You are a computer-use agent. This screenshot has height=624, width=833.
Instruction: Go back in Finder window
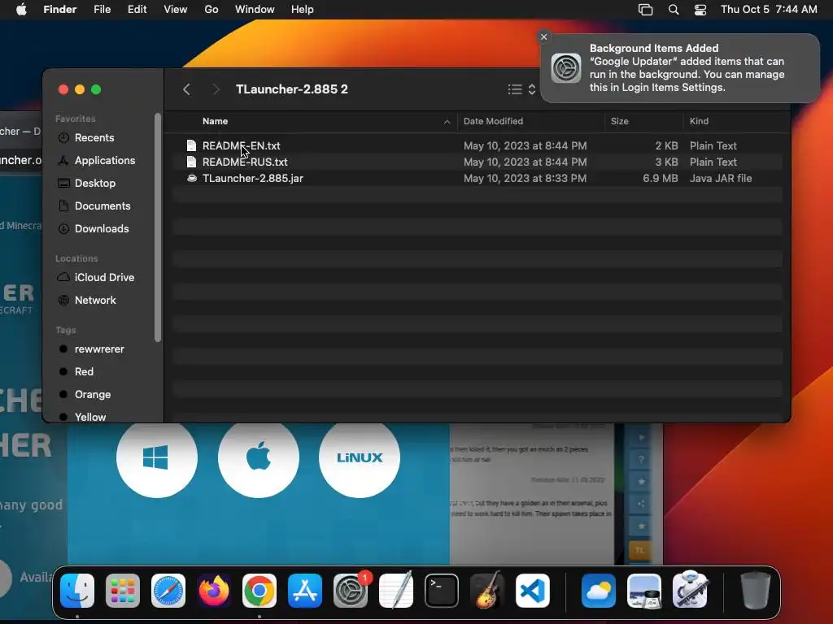(186, 89)
